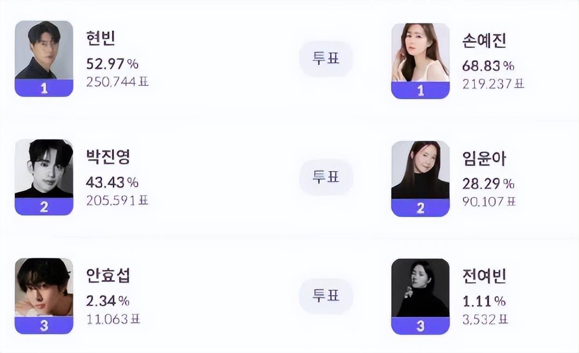Open 임윤아's profile thumbnail

420,170
